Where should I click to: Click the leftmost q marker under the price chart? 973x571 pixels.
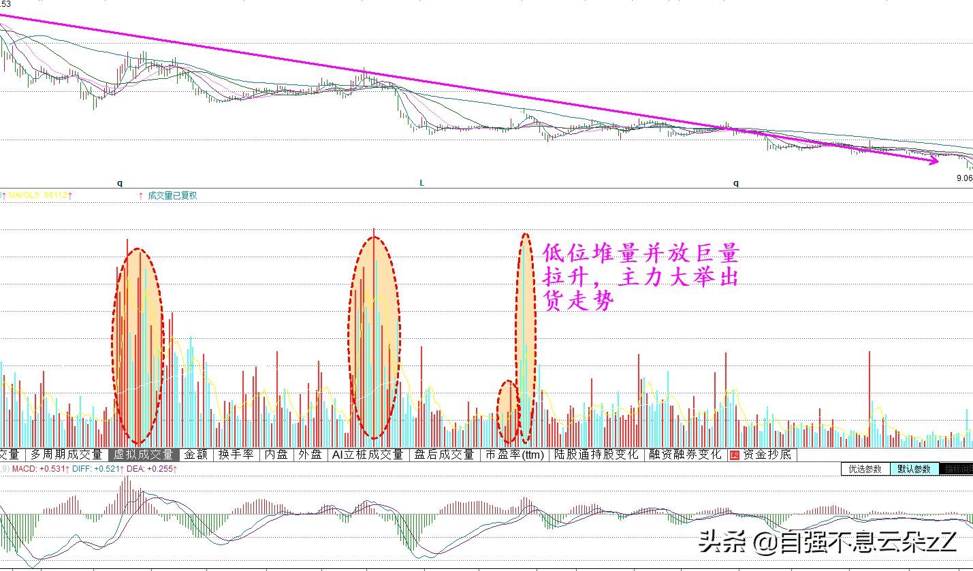pyautogui.click(x=120, y=183)
